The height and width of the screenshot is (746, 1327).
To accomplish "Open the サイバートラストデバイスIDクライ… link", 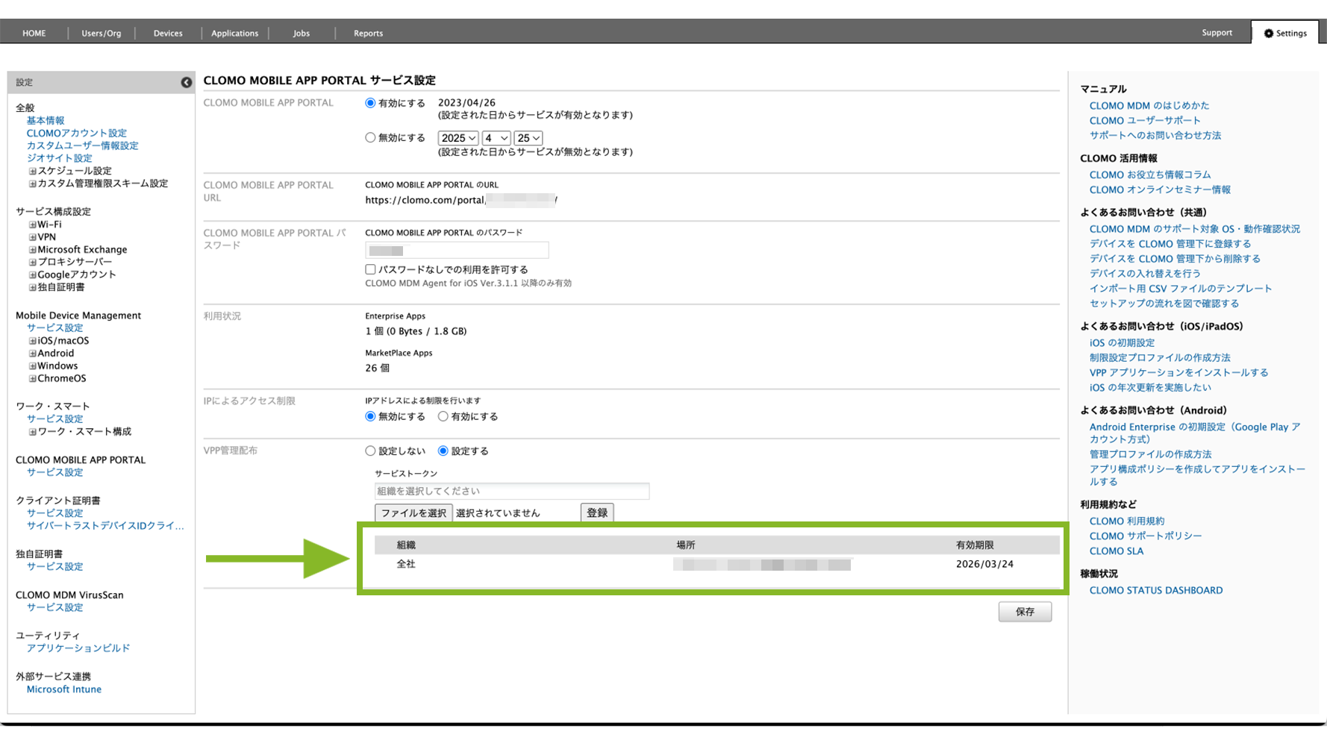I will point(105,526).
